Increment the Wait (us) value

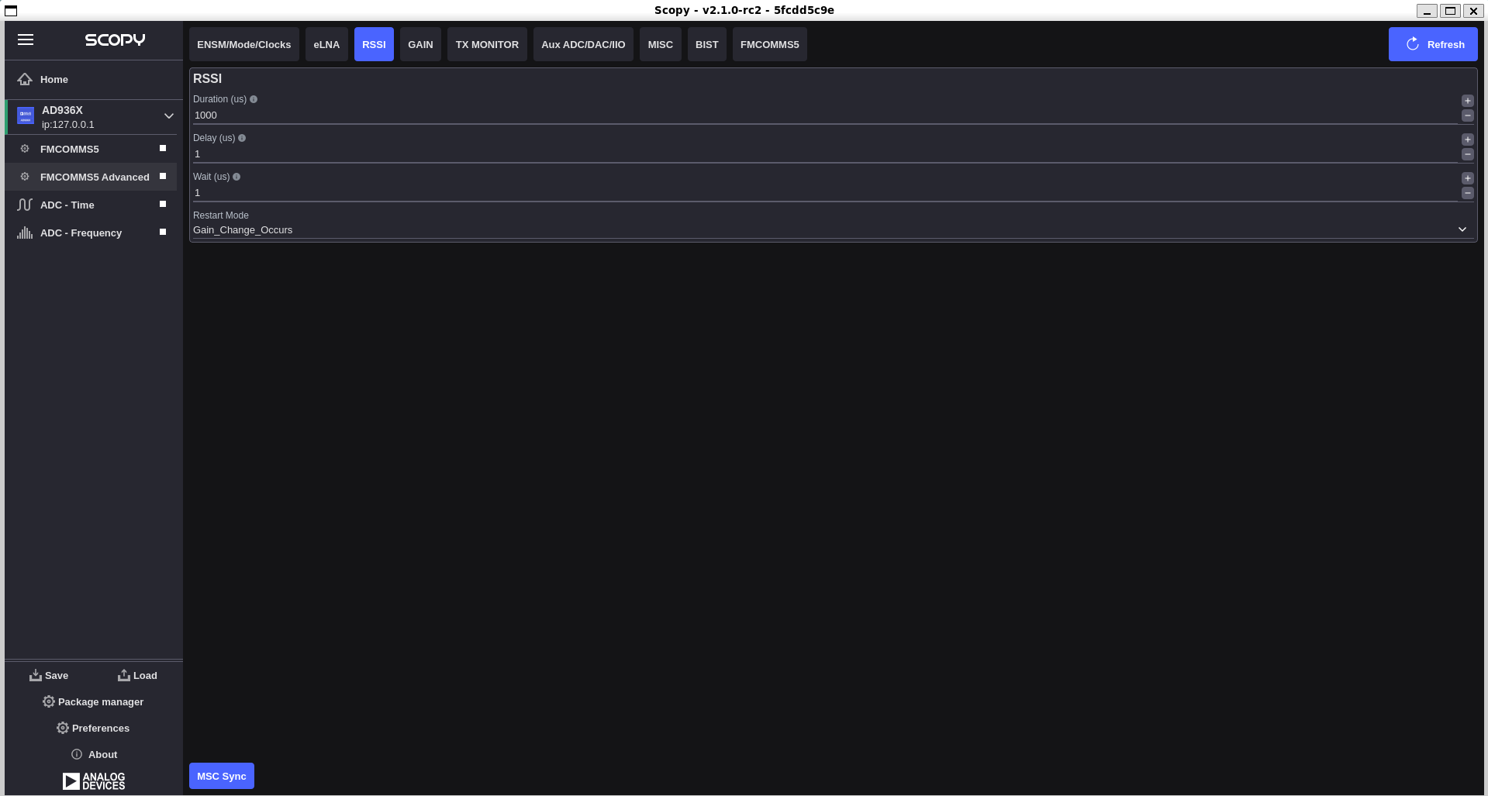point(1468,178)
